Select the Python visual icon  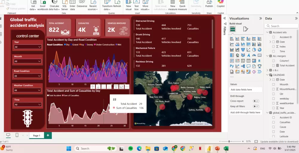[232, 66]
